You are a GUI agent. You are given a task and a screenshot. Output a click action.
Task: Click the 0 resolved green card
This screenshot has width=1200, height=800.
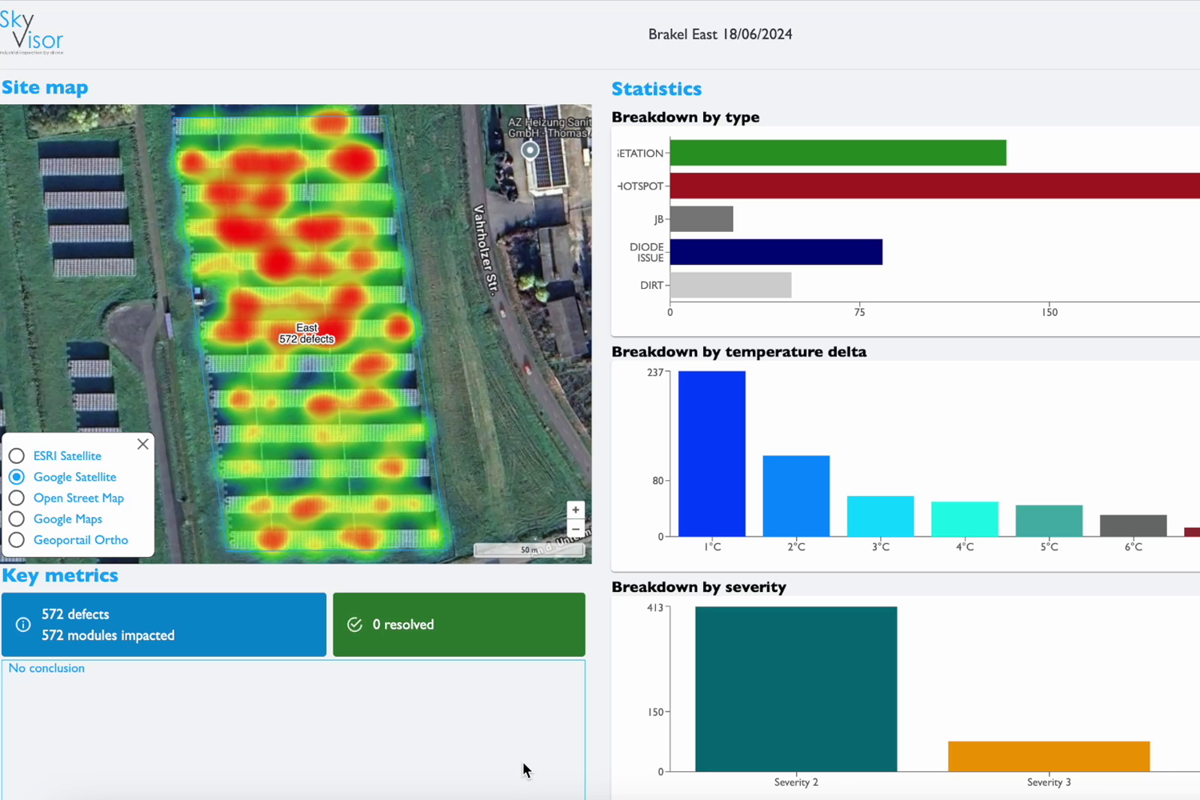[459, 625]
